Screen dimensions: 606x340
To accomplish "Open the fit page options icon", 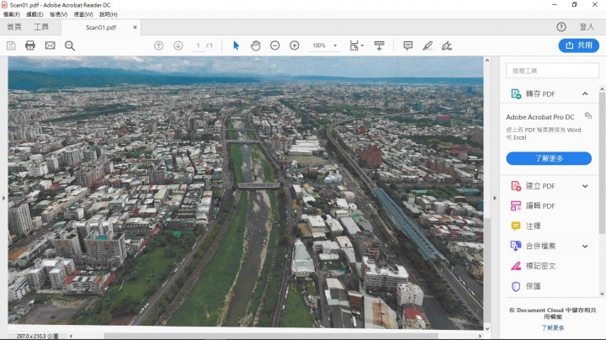I will (356, 45).
